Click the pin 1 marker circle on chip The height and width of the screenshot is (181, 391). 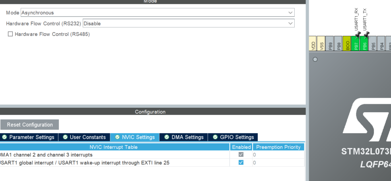pos(315,59)
